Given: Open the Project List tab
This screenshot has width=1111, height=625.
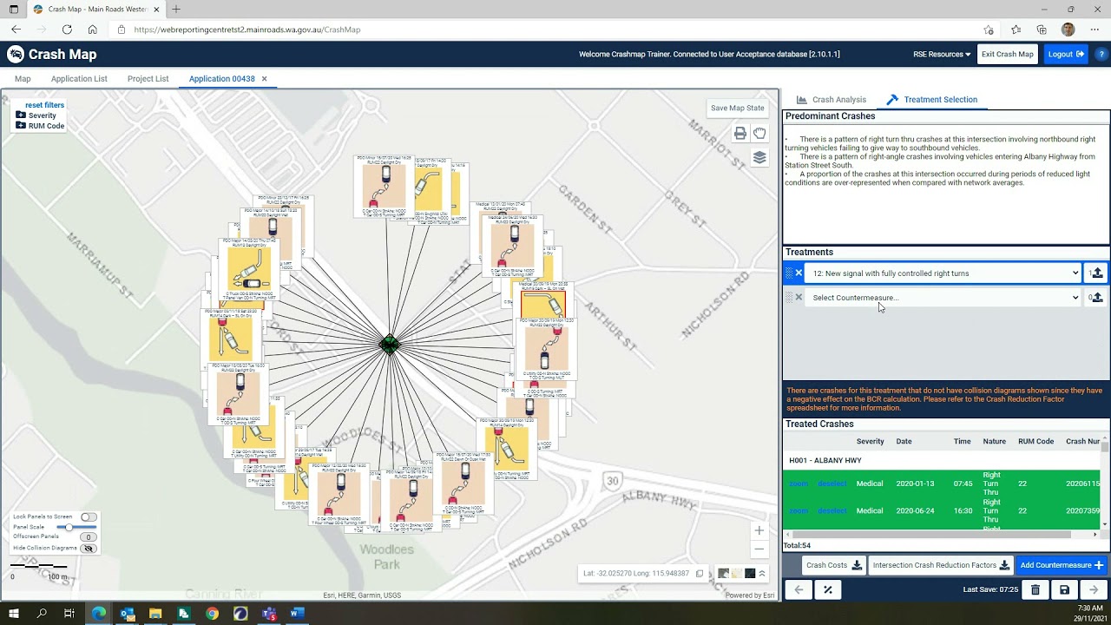Looking at the screenshot, I should (148, 79).
